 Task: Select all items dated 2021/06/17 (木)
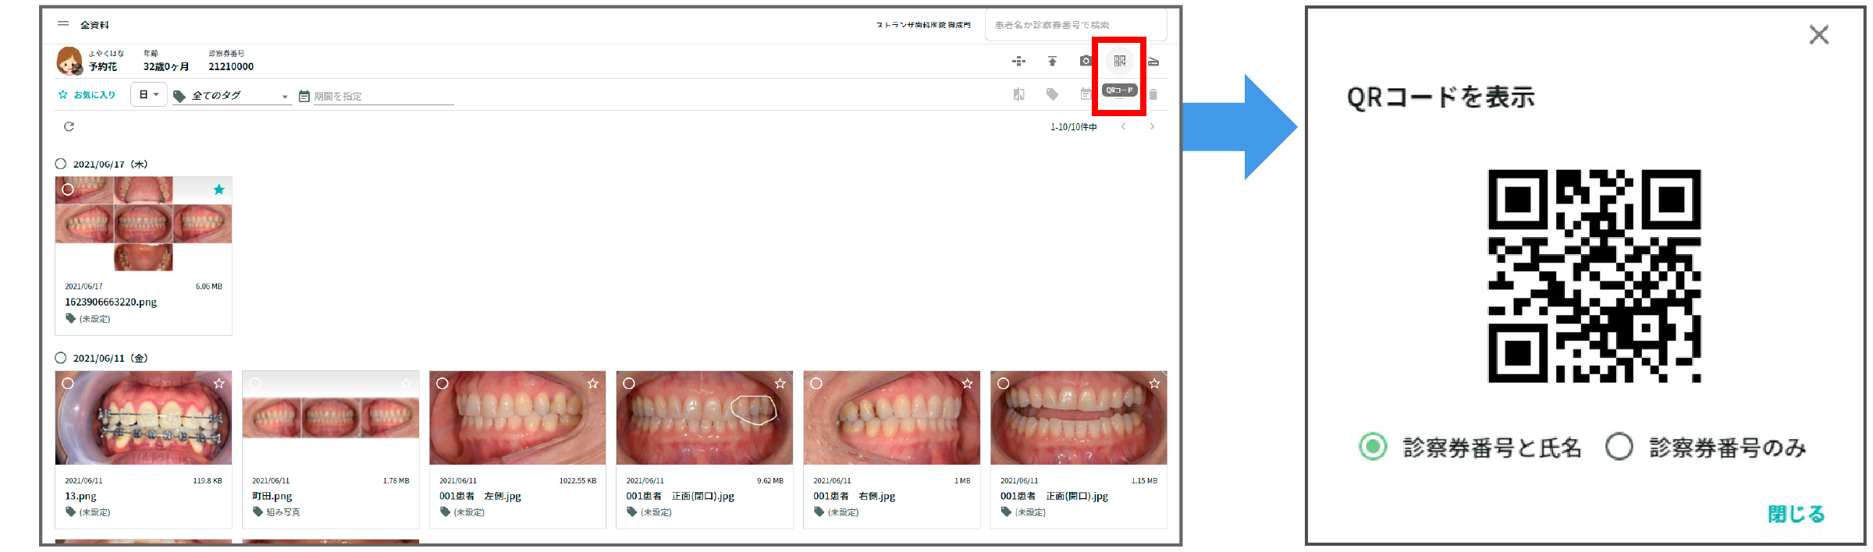61,164
